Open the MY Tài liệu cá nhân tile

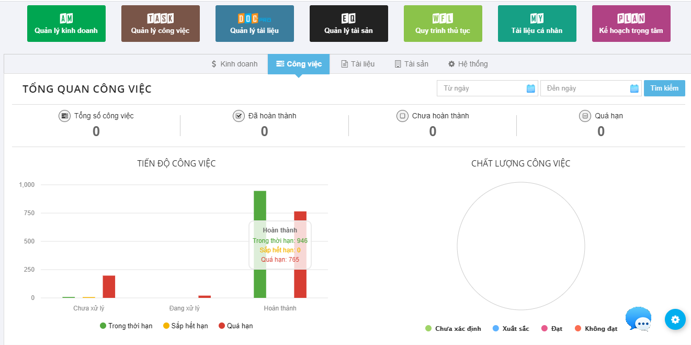point(537,24)
